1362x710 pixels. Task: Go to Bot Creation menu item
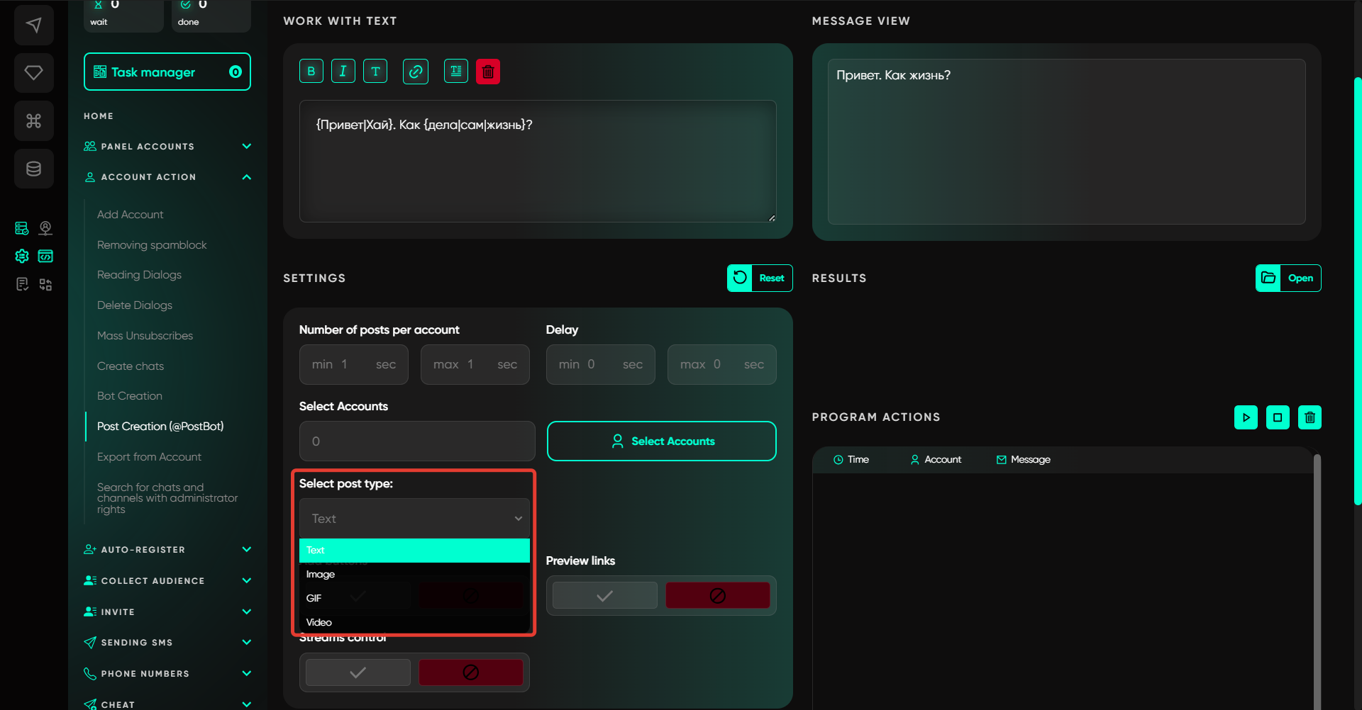(130, 396)
